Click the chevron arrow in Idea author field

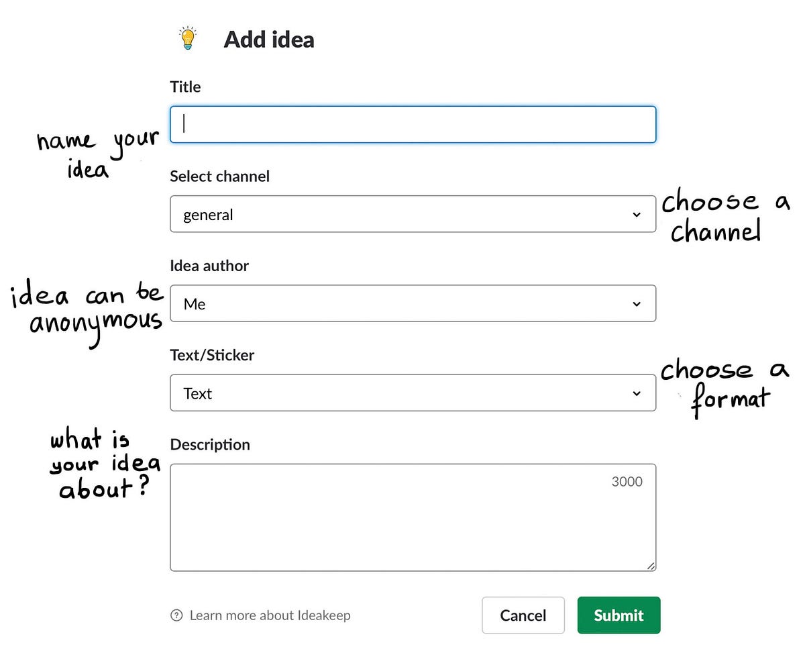pyautogui.click(x=637, y=304)
